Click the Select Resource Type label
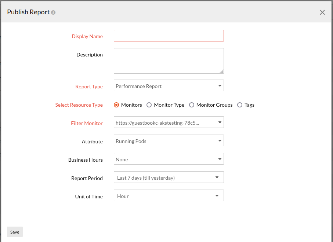333x242 pixels. click(79, 105)
